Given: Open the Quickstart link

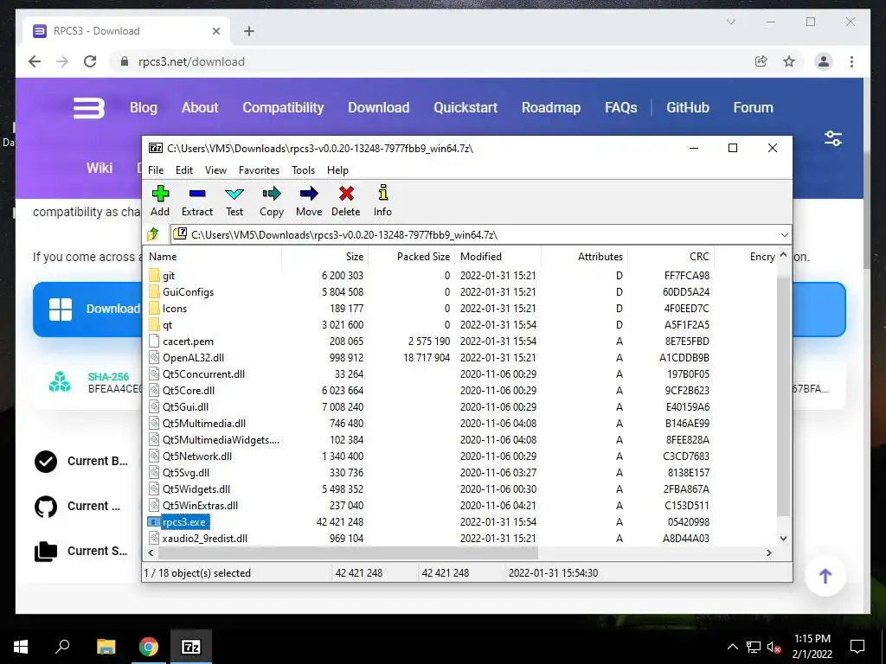Looking at the screenshot, I should point(465,107).
